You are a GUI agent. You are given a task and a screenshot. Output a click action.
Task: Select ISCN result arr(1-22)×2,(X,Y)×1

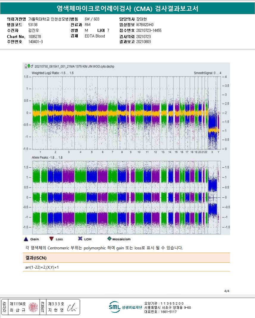click(42, 267)
